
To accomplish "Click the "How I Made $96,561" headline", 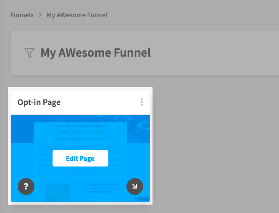I will [80, 133].
